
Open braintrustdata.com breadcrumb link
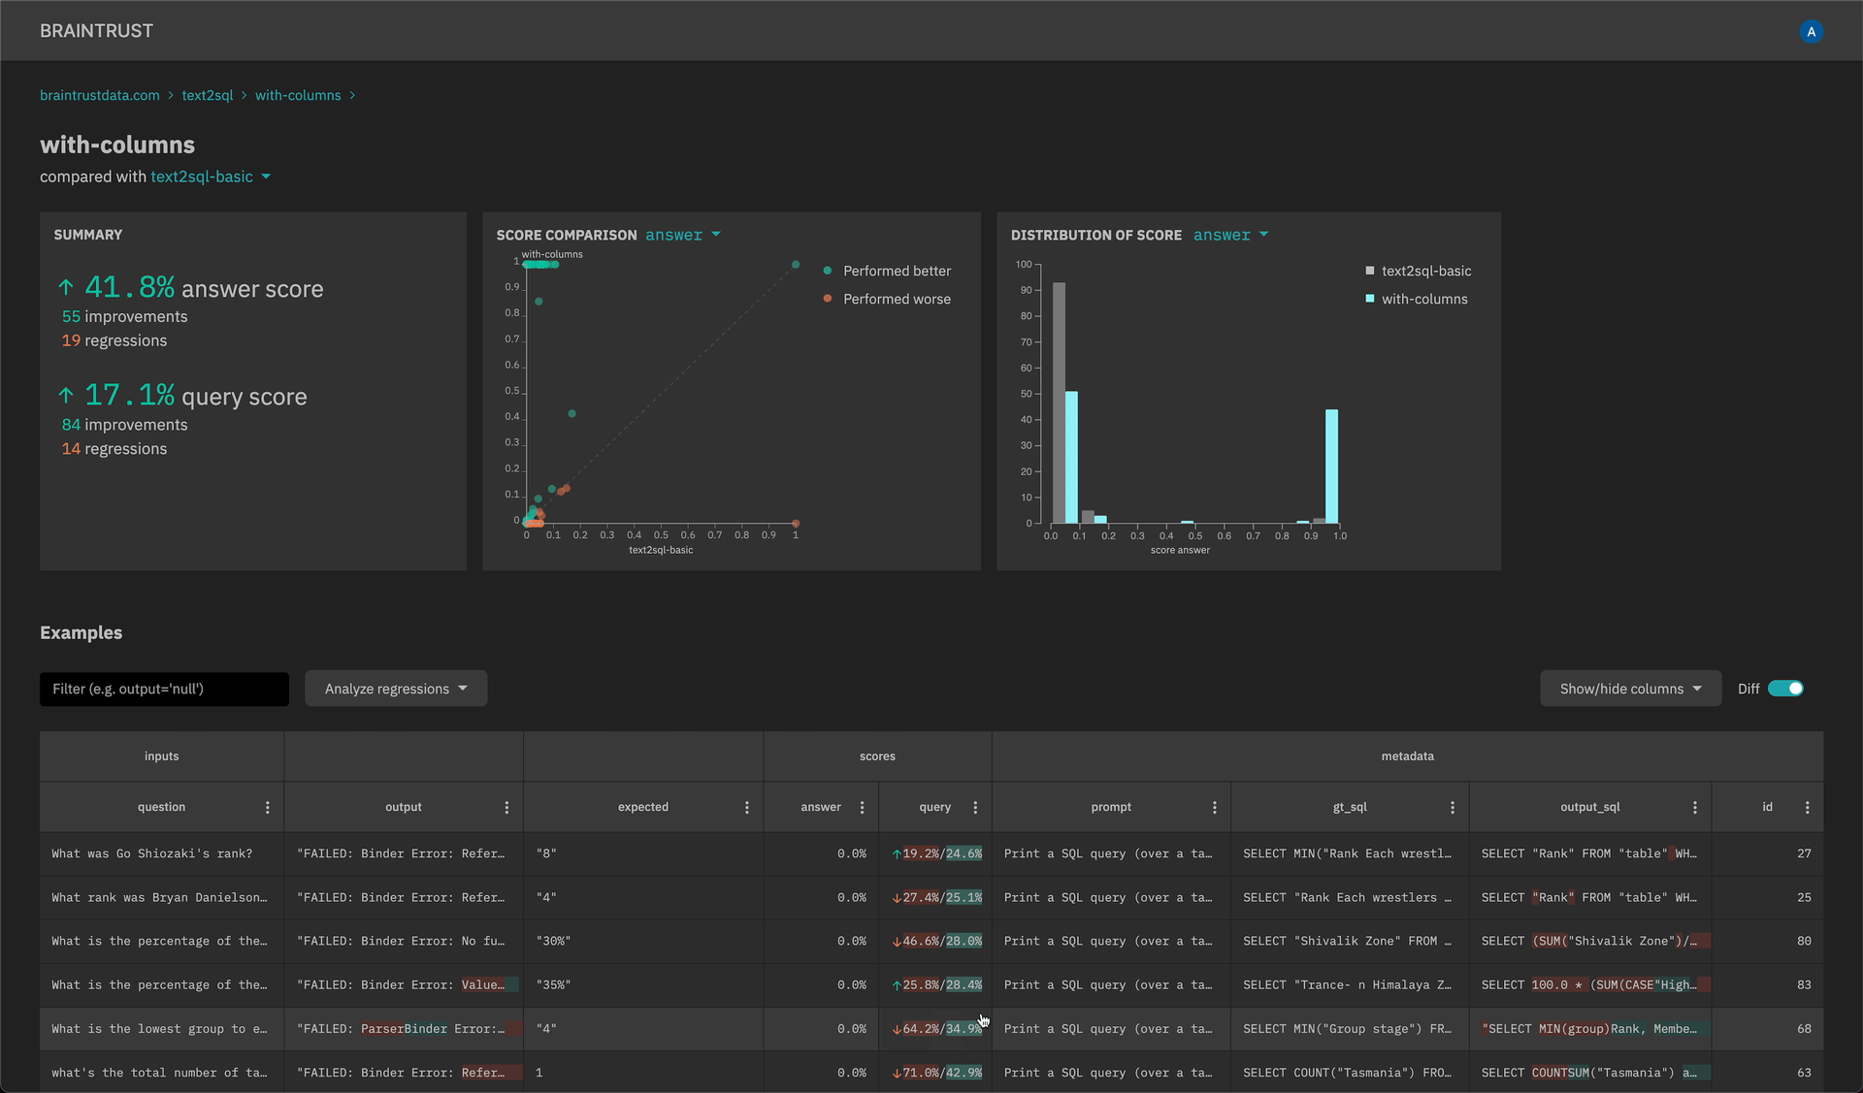(x=100, y=95)
